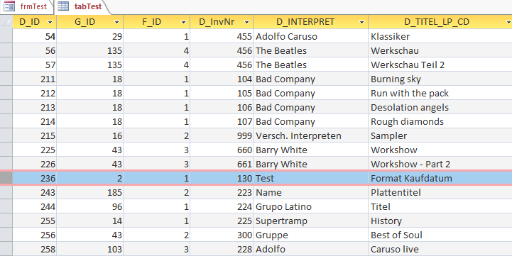512x256 pixels.
Task: Click G_ID cell with value 29
Action: [x=89, y=36]
